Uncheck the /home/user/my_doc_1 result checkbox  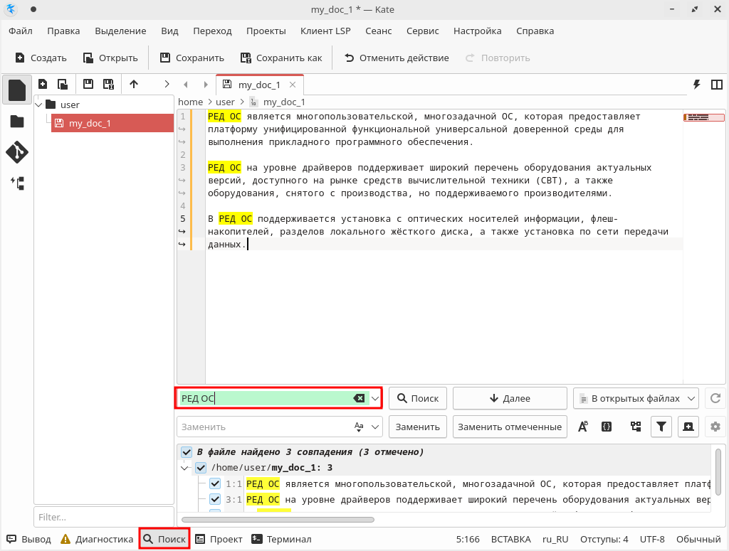tap(201, 468)
